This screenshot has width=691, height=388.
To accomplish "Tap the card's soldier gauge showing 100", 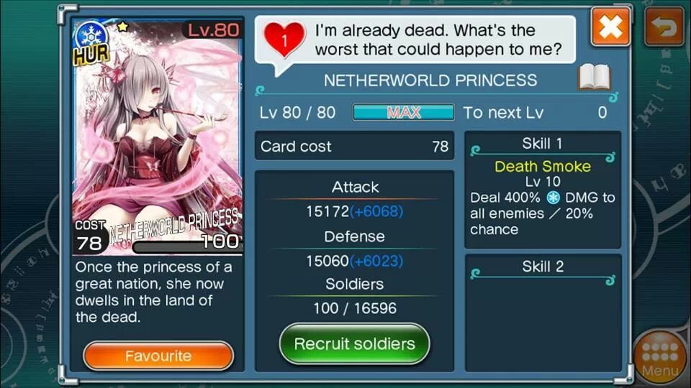I will point(187,246).
